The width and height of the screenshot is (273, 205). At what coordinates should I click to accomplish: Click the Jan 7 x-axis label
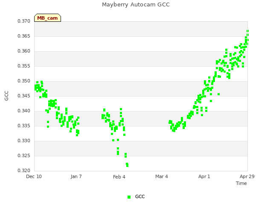point(76,176)
